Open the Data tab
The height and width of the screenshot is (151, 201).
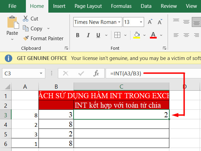click(x=146, y=6)
